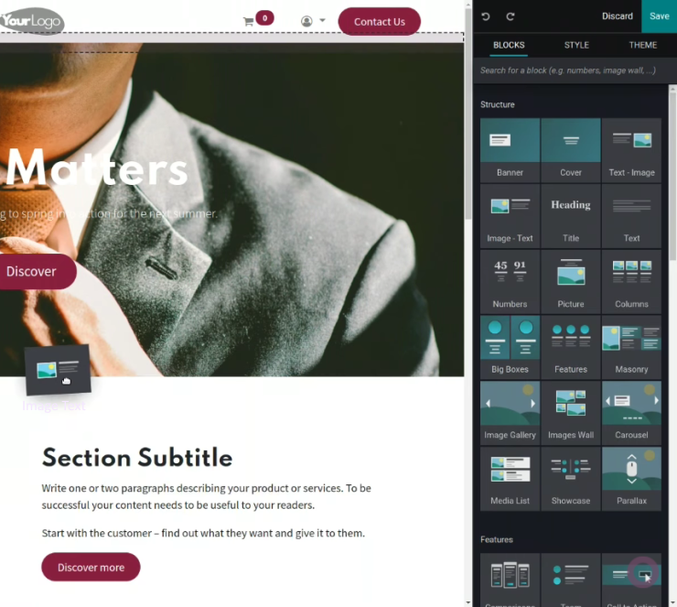Image resolution: width=677 pixels, height=607 pixels.
Task: Select the Comparisons block under Features
Action: (510, 580)
